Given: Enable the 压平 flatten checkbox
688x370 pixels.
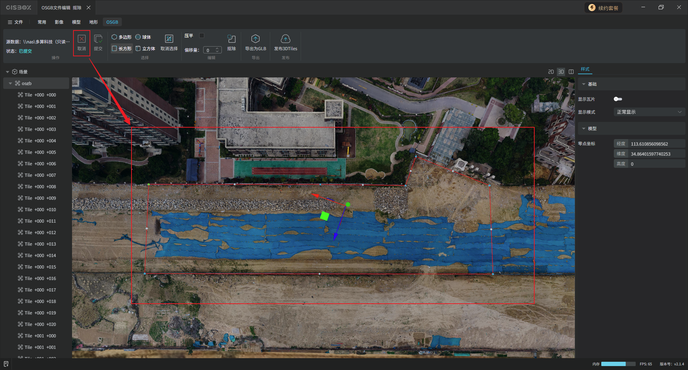Looking at the screenshot, I should click(x=202, y=35).
